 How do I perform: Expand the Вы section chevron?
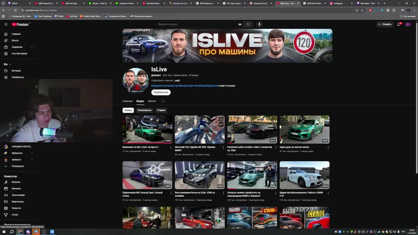10,64
